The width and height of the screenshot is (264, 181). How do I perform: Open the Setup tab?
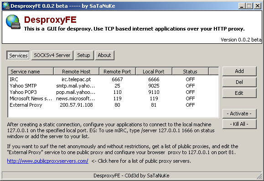[84, 55]
